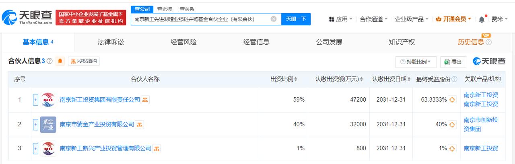This screenshot has height=164, width=515.
Task: Click the 800 subscribed amount cell
Action: coord(339,149)
